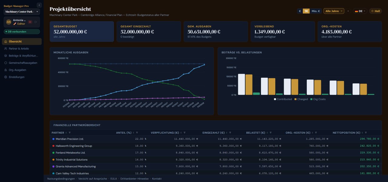This screenshot has height=182, width=388.
Task: Click the Gem. Ausgaben summary card
Action: (x=216, y=31)
